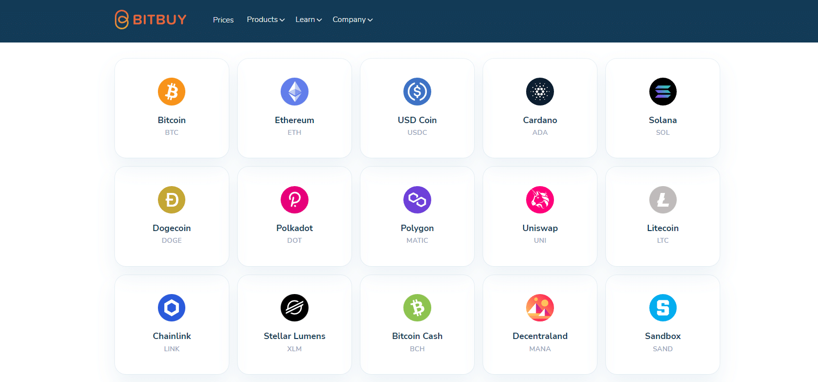The image size is (818, 382).
Task: Click the Decentraland icon
Action: pyautogui.click(x=540, y=308)
